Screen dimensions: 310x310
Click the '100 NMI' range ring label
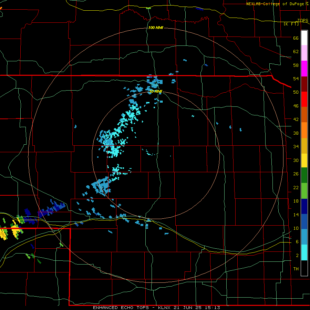point(156,28)
